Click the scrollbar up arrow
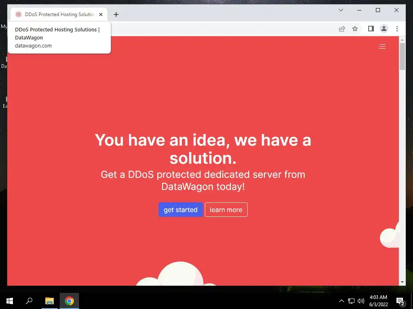413x309 pixels. click(402, 40)
